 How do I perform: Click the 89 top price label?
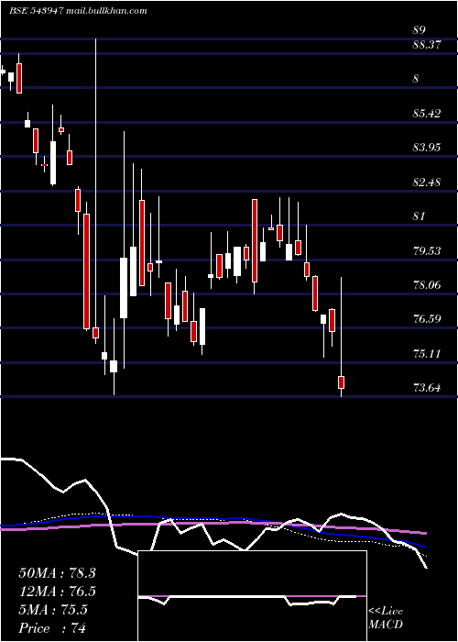[x=420, y=30]
